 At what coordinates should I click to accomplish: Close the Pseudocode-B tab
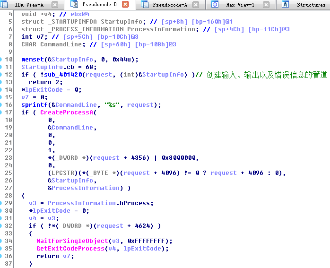coord(125,5)
